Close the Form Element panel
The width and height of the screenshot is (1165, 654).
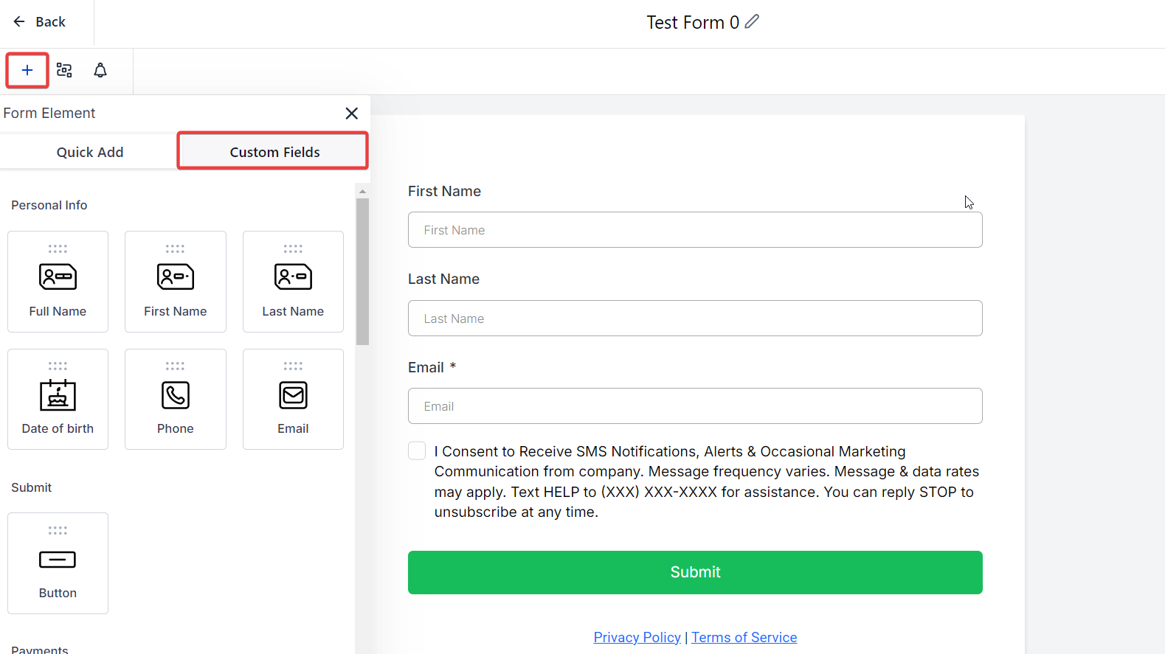coord(351,114)
